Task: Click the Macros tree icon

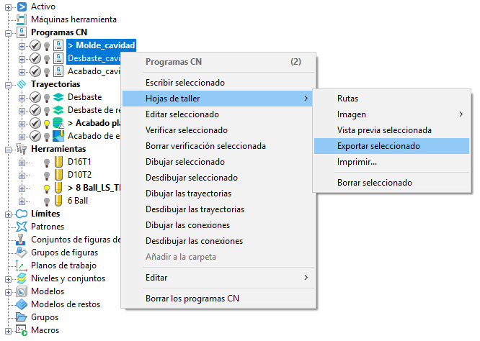Action: point(21,330)
